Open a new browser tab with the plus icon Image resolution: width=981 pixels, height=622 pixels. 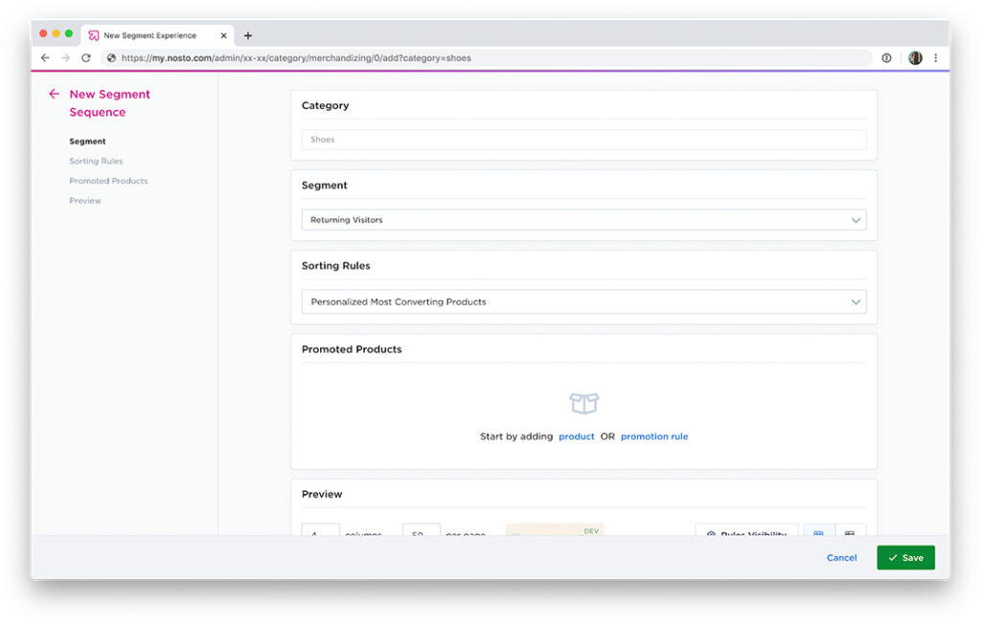coord(248,35)
